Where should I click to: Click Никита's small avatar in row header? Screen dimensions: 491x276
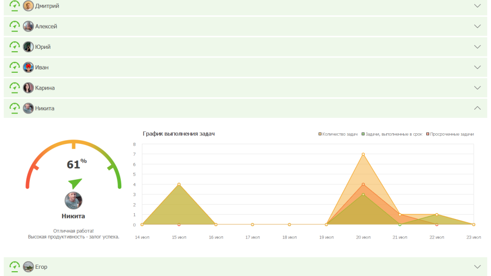tap(28, 108)
